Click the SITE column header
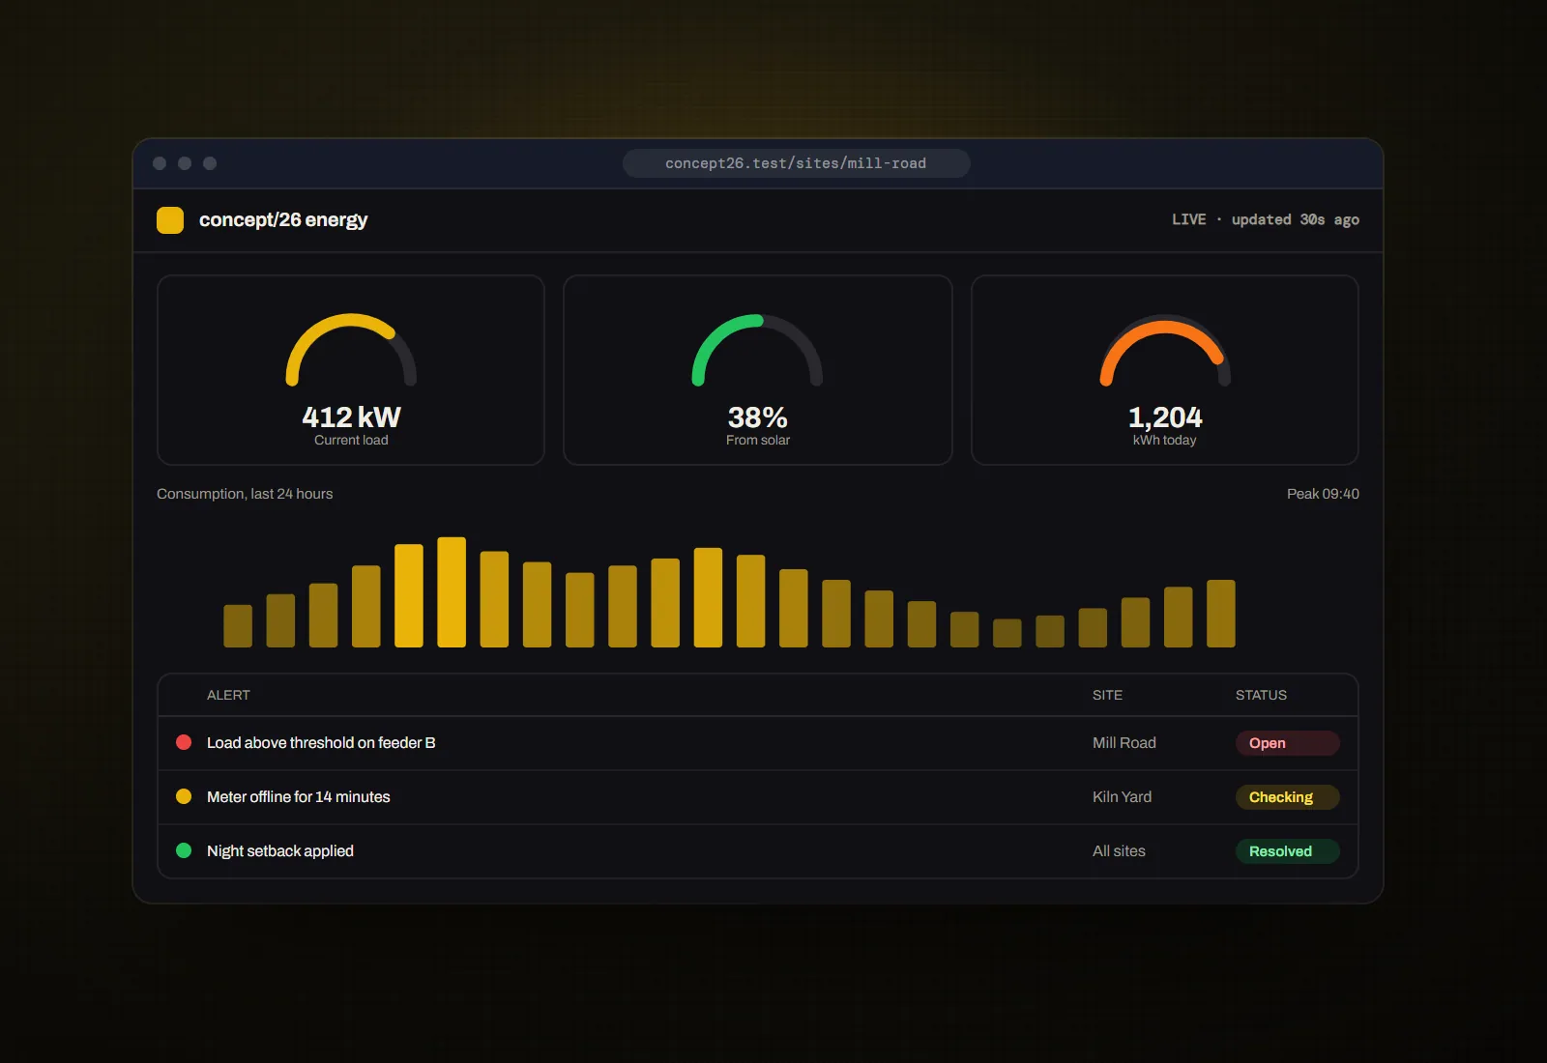 pyautogui.click(x=1107, y=695)
